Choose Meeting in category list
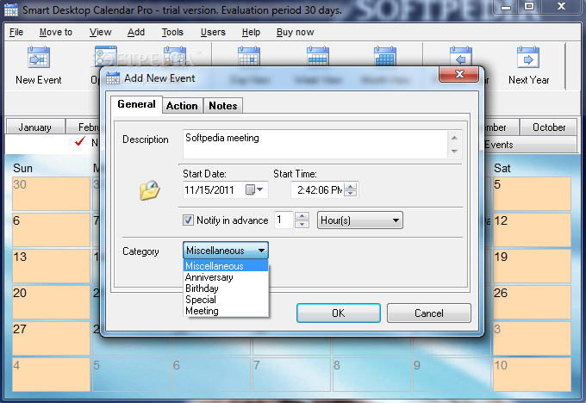This screenshot has height=403, width=586. coord(226,311)
